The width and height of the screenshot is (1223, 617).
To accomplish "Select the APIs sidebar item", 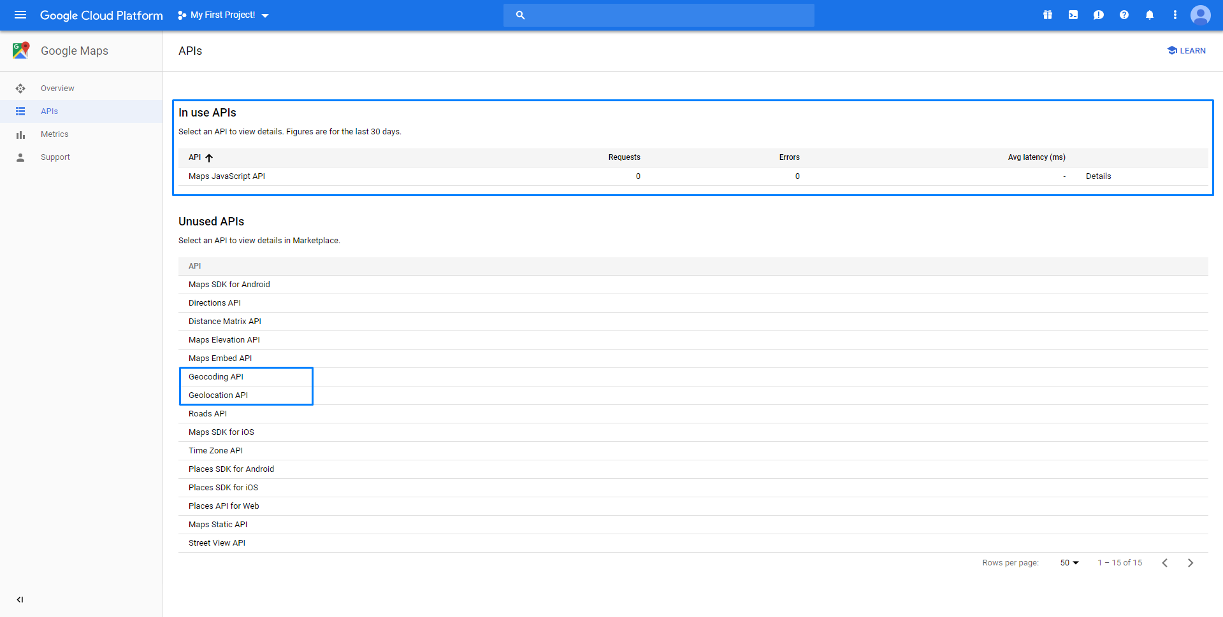I will click(x=81, y=111).
